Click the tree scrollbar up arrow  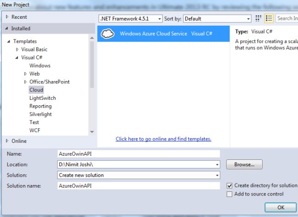point(92,38)
